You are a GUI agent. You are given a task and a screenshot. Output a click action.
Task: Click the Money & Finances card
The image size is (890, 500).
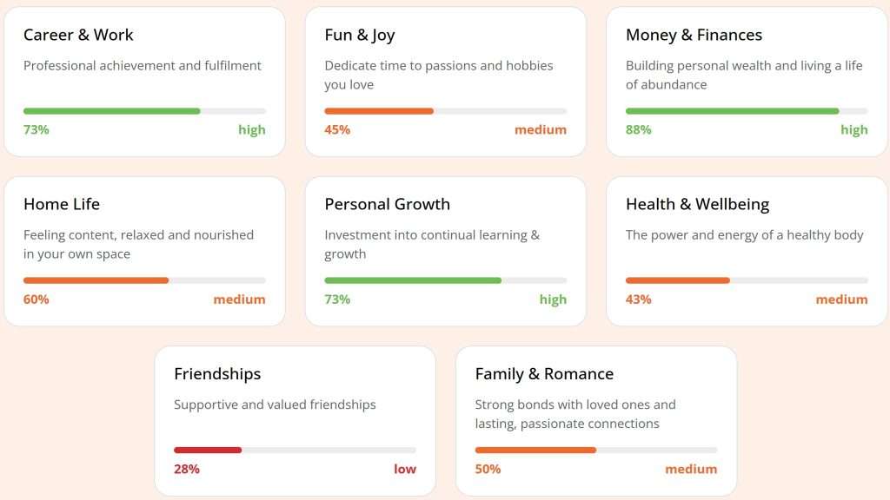point(746,80)
